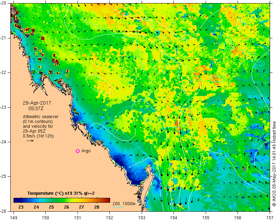Screen dimensions: 277x221
Task: Click the 154 longitude axis label
Action: pos(174,218)
